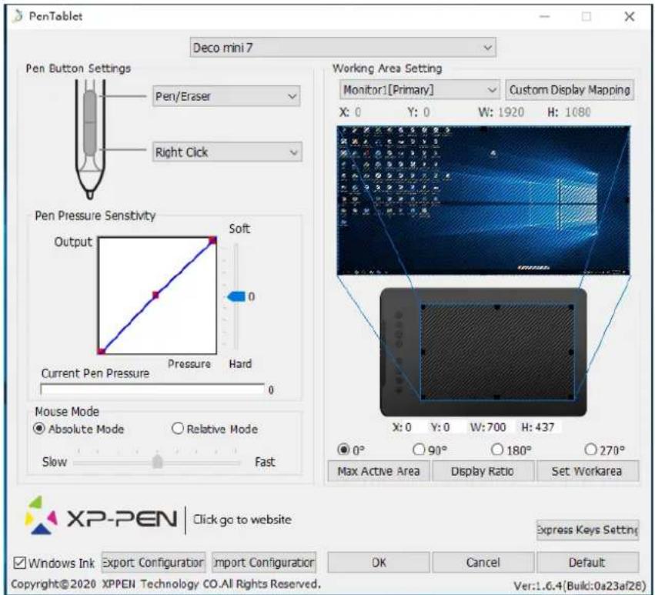Viewport: 655px width, 595px height.
Task: Confirm with the OK button
Action: point(379,563)
